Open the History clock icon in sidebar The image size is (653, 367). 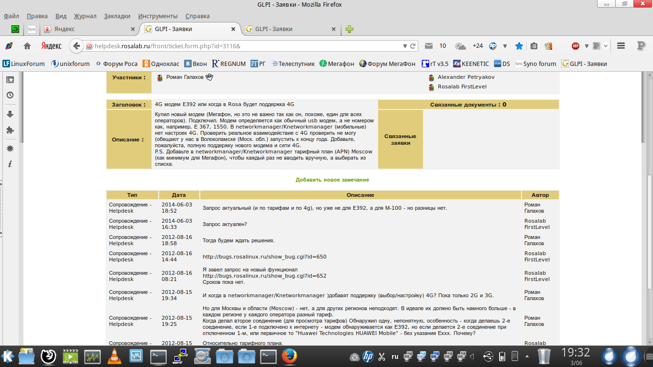click(x=10, y=95)
